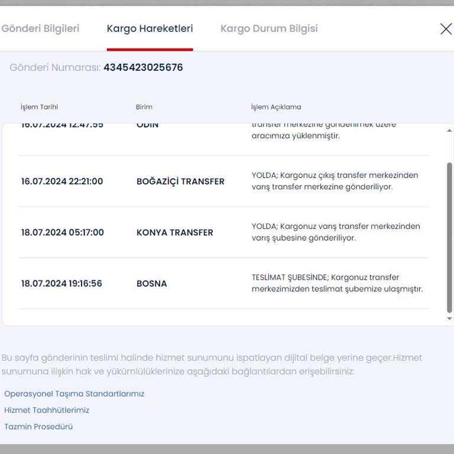454x454 pixels.
Task: Switch to Gönderi Bilgileri tab
Action: [x=40, y=28]
